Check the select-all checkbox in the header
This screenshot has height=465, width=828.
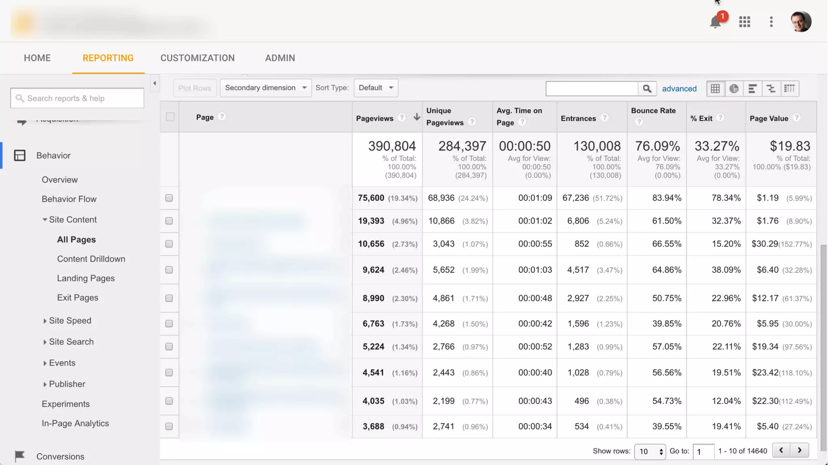pyautogui.click(x=170, y=117)
